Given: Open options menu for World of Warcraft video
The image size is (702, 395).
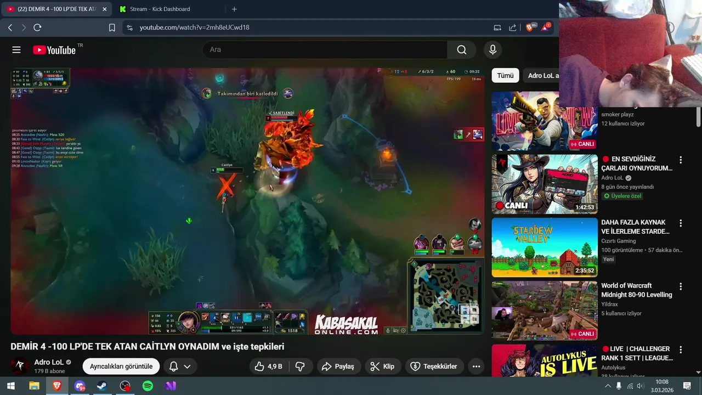Looking at the screenshot, I should pos(681,287).
